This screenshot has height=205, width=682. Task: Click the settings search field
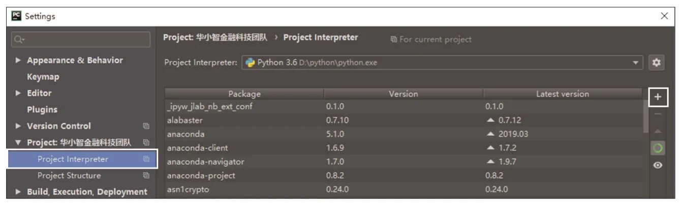tap(81, 39)
